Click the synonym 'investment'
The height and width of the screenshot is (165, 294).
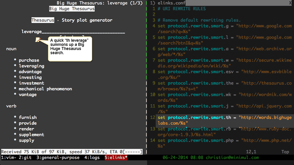[x=31, y=83]
